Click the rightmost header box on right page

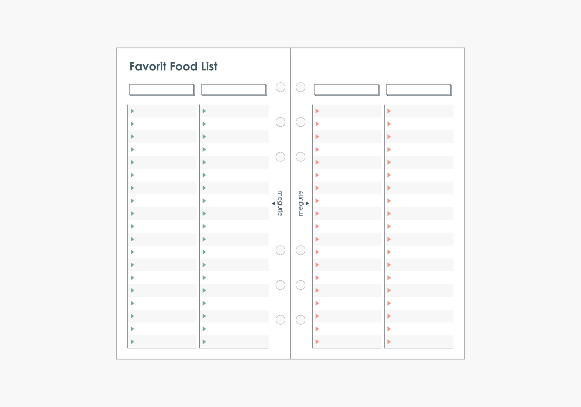click(419, 90)
